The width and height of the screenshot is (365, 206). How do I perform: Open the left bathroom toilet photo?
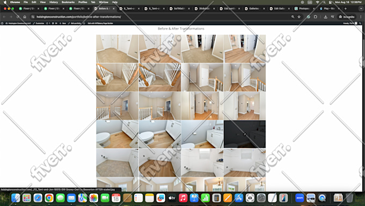(118, 134)
